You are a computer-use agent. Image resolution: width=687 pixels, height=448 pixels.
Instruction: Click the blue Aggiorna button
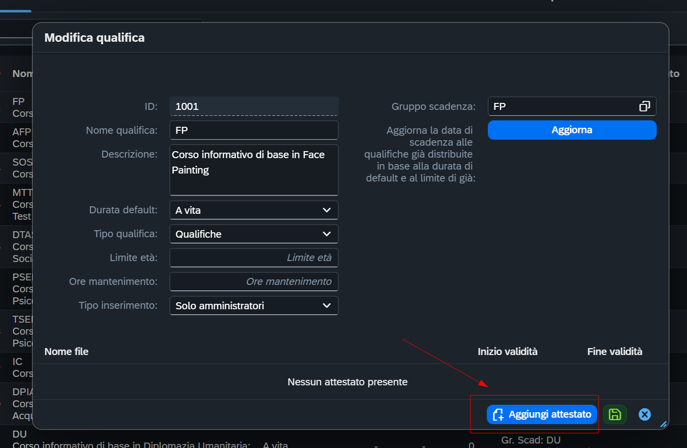(572, 130)
